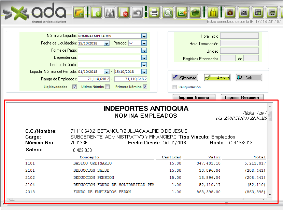Viewport: 283px width, 210px height.
Task: Click the magnifier search icon
Action: pyautogui.click(x=168, y=13)
